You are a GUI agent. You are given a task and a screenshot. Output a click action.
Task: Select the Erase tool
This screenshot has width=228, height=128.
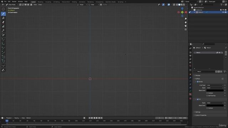click(3, 22)
